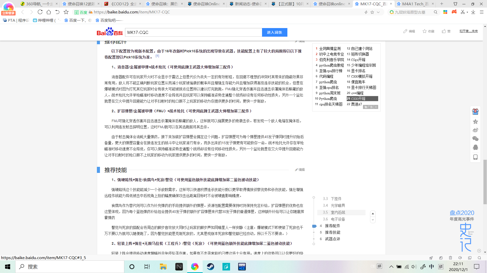
Task: Open the PTA bookmark
Action: (16, 20)
